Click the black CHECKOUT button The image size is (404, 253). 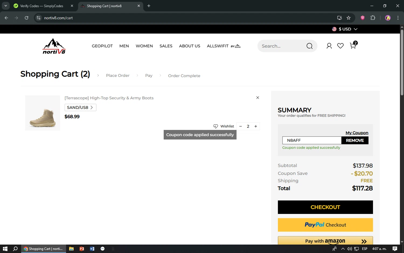(x=325, y=207)
